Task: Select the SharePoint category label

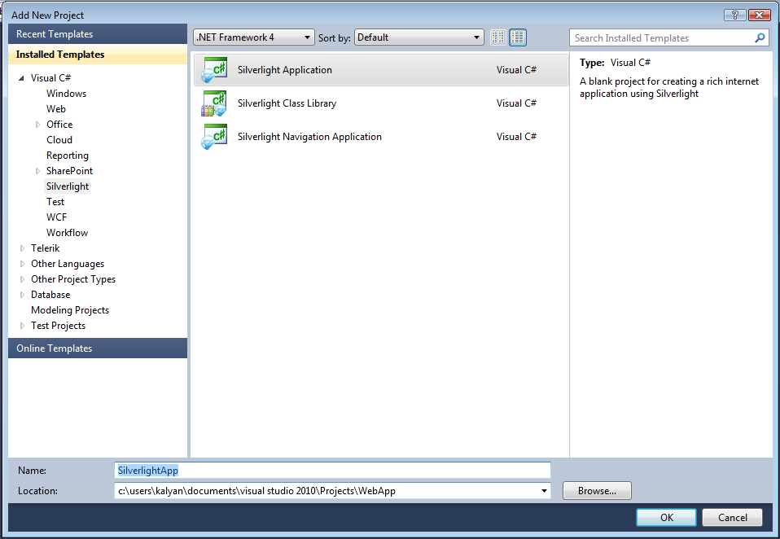Action: click(69, 170)
